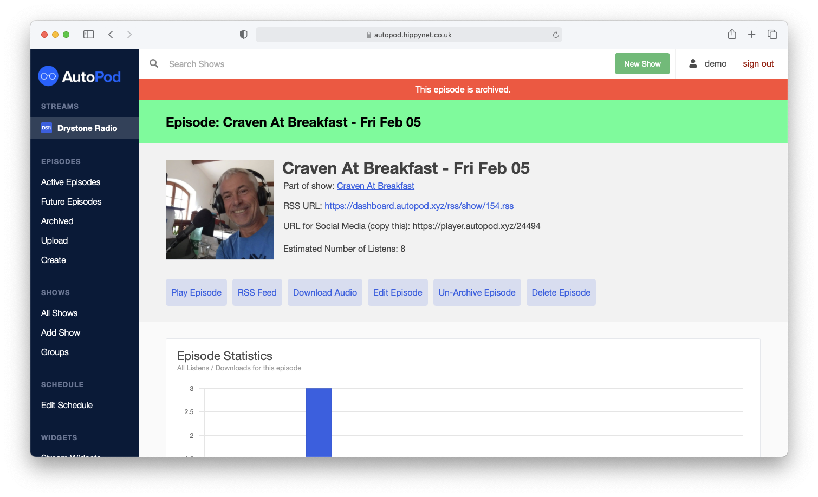
Task: Click the AutoPod logo
Action: click(80, 76)
